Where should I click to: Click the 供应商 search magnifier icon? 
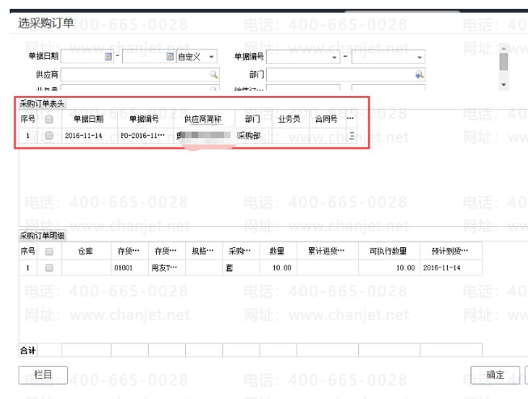213,74
